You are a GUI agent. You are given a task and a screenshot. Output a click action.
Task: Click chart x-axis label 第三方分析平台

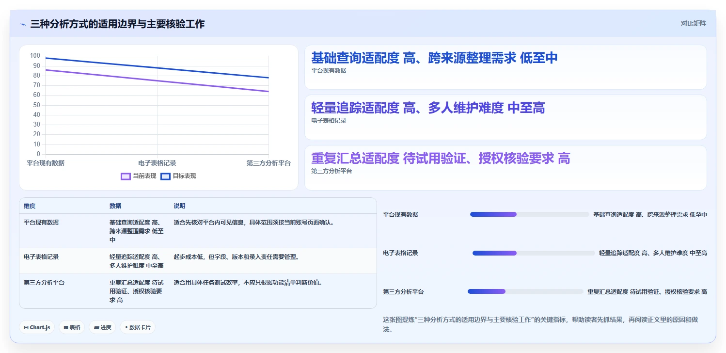[x=268, y=163]
